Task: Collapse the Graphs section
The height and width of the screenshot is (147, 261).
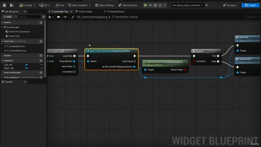Action: (x=2, y=22)
